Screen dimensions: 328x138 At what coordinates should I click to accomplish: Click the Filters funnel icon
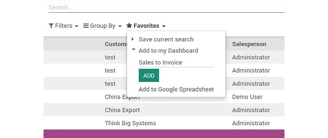[51, 26]
